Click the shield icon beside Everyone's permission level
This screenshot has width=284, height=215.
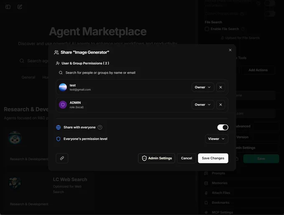pyautogui.click(x=58, y=139)
